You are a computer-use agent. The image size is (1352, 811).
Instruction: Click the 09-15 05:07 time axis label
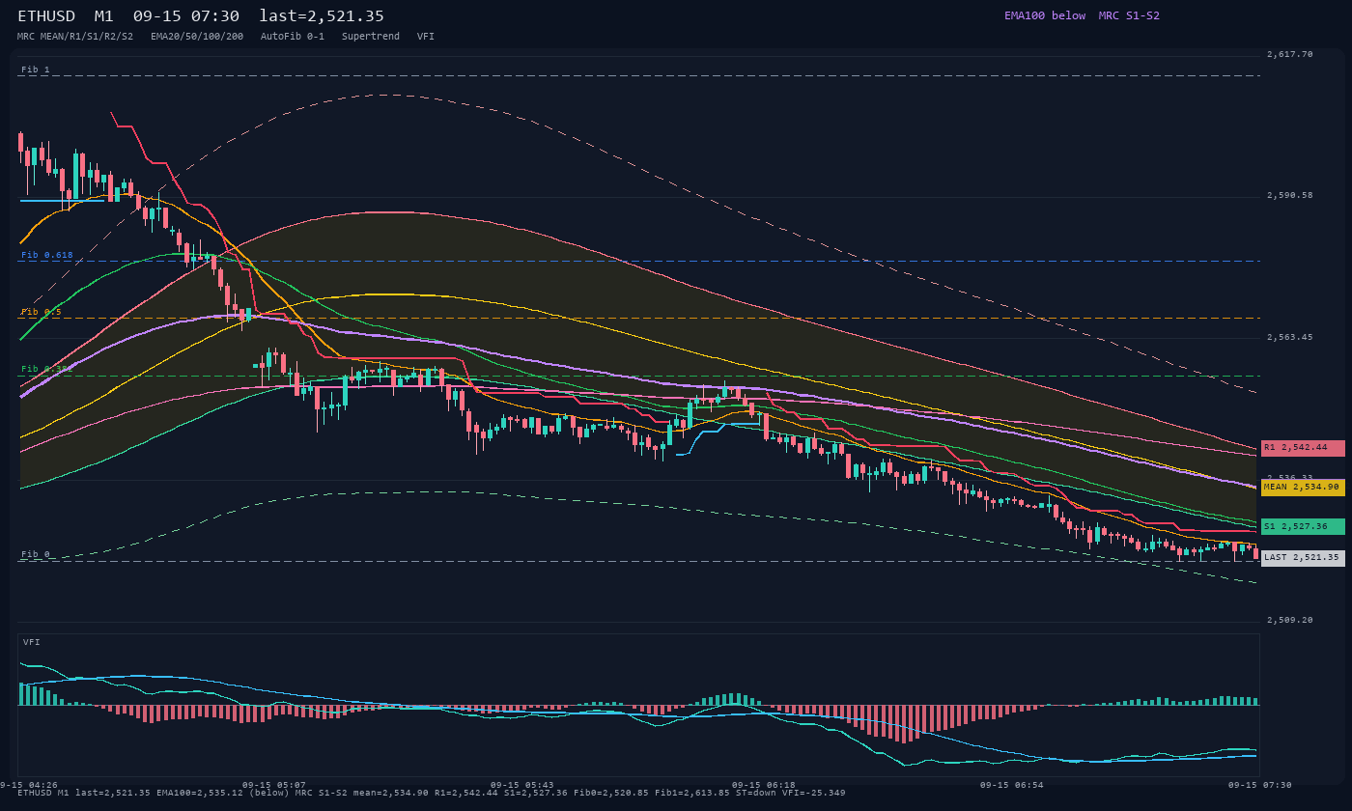point(274,785)
